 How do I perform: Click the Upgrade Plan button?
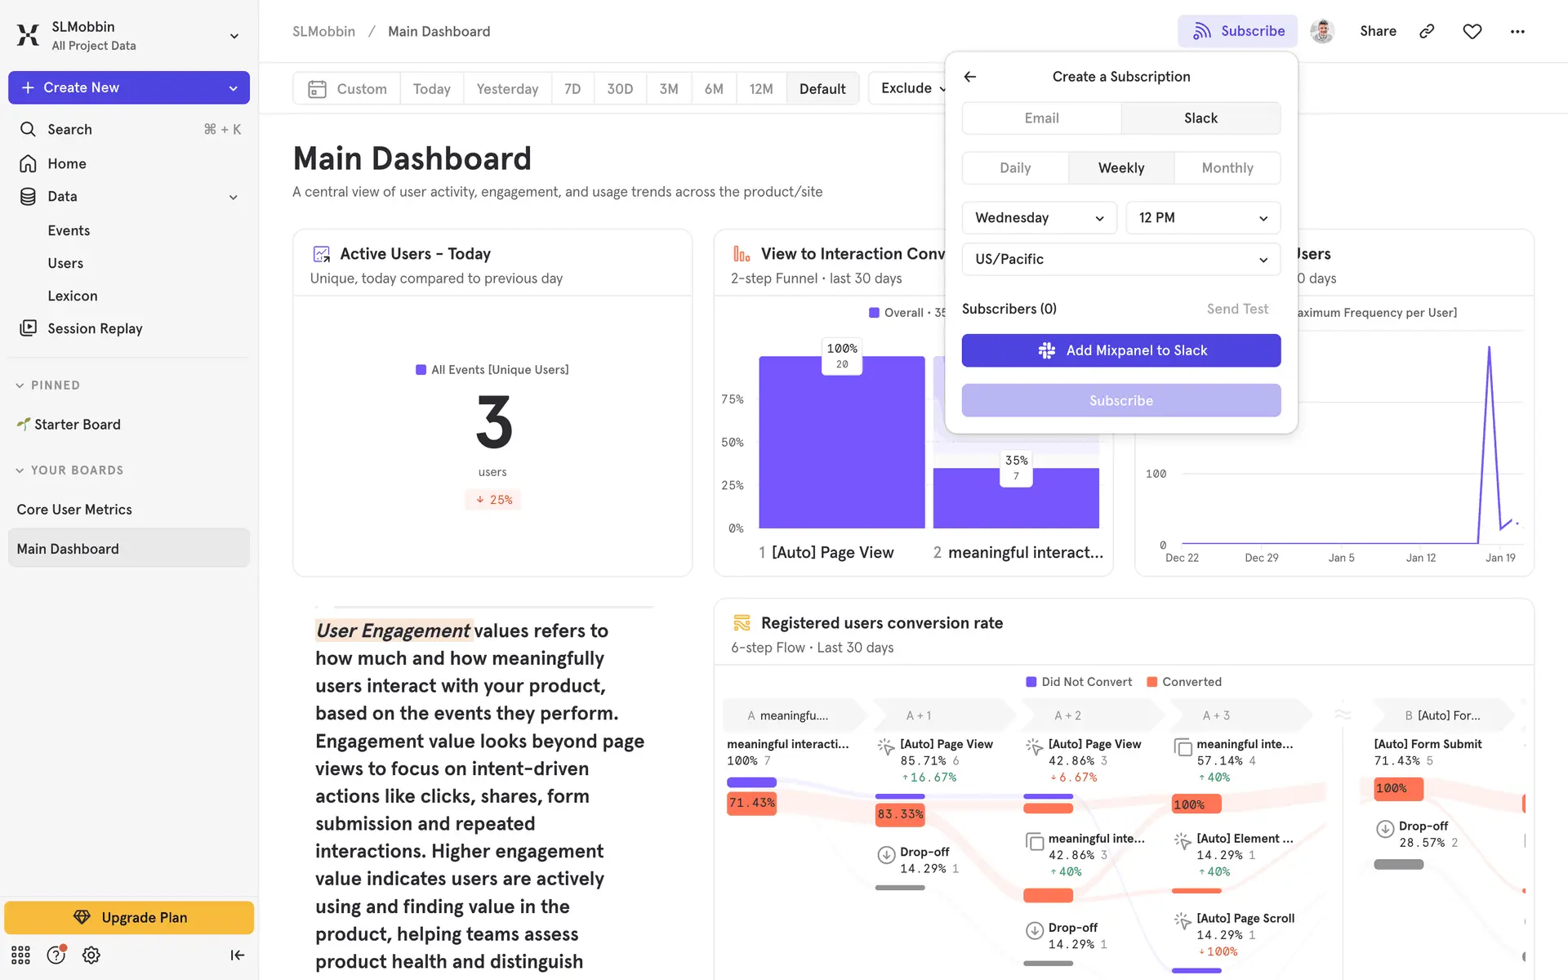click(x=129, y=917)
